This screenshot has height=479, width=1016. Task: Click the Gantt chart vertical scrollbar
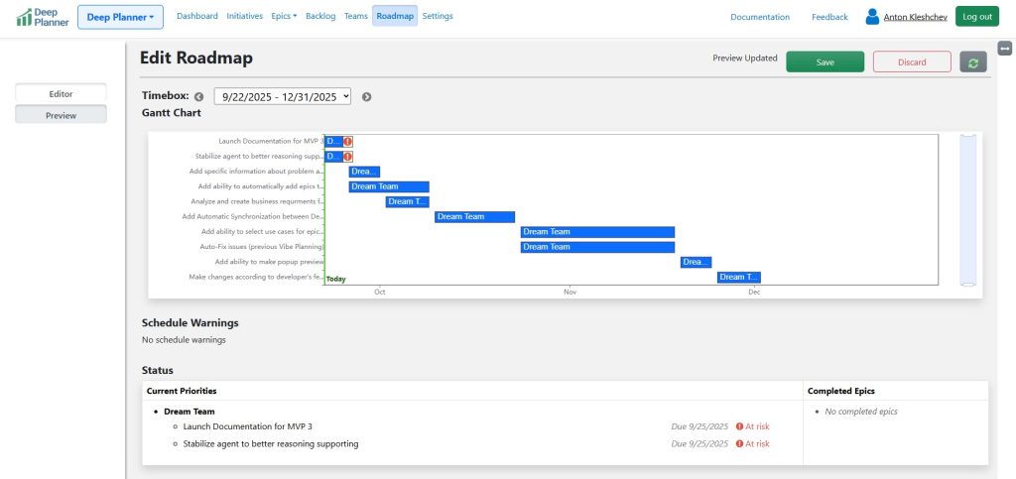(967, 209)
